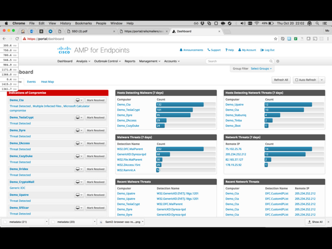332x249 pixels.
Task: Expand the Management menu
Action: pos(150,61)
